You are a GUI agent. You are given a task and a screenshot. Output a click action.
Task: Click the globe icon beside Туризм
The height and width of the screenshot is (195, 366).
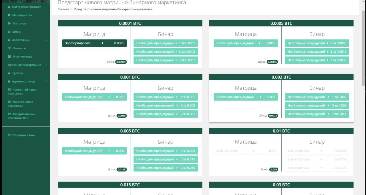point(9,73)
